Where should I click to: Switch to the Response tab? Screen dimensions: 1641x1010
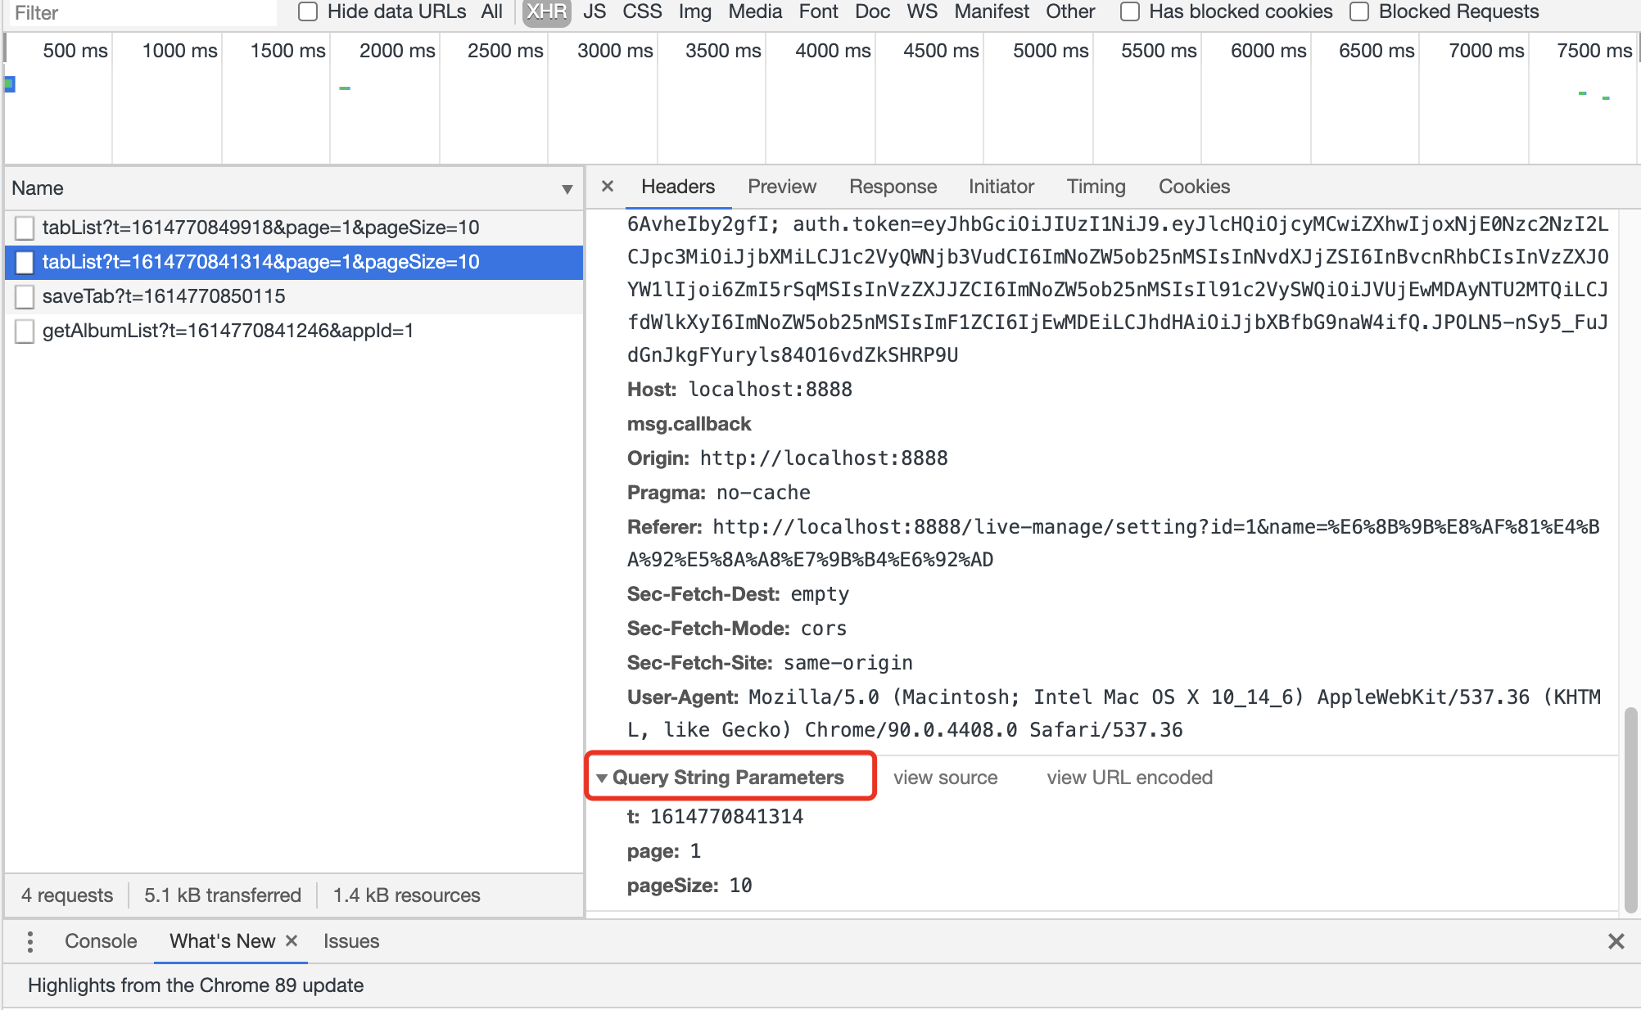pyautogui.click(x=893, y=187)
